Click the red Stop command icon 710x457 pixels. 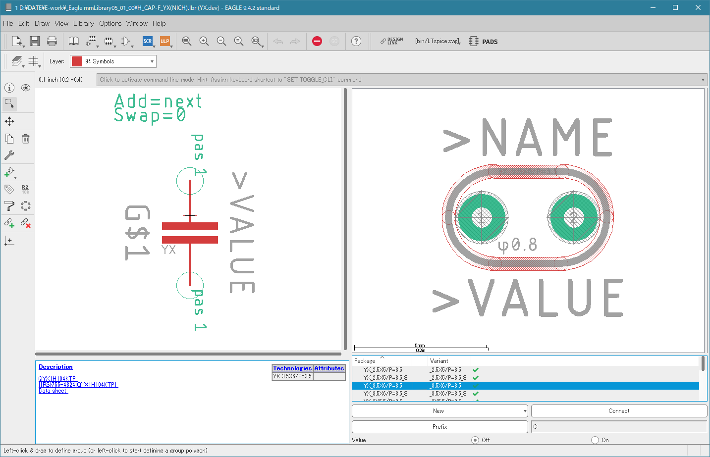click(x=317, y=41)
